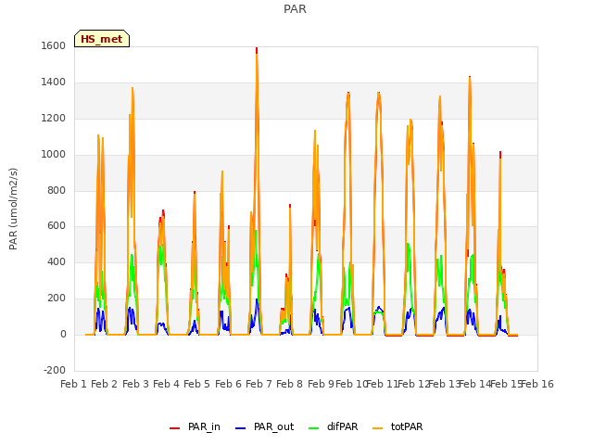Click the Feb 7 x-axis label
This screenshot has height=445, width=593.
259,384
